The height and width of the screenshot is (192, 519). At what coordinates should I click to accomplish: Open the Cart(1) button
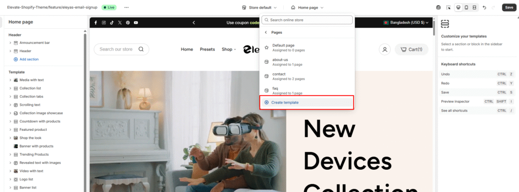[x=411, y=50]
